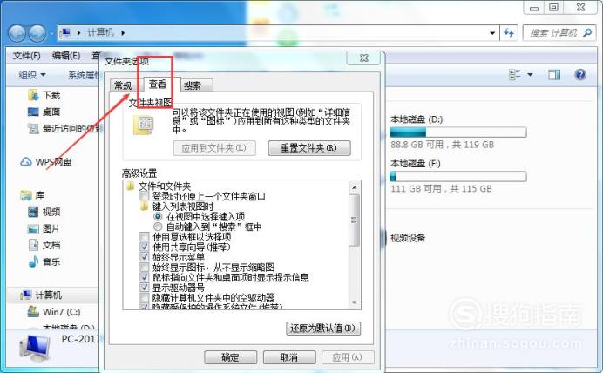Image resolution: width=603 pixels, height=373 pixels.
Task: Toggle 隐藏计算机文件夹中的空驱动器 checkbox
Action: tap(144, 297)
